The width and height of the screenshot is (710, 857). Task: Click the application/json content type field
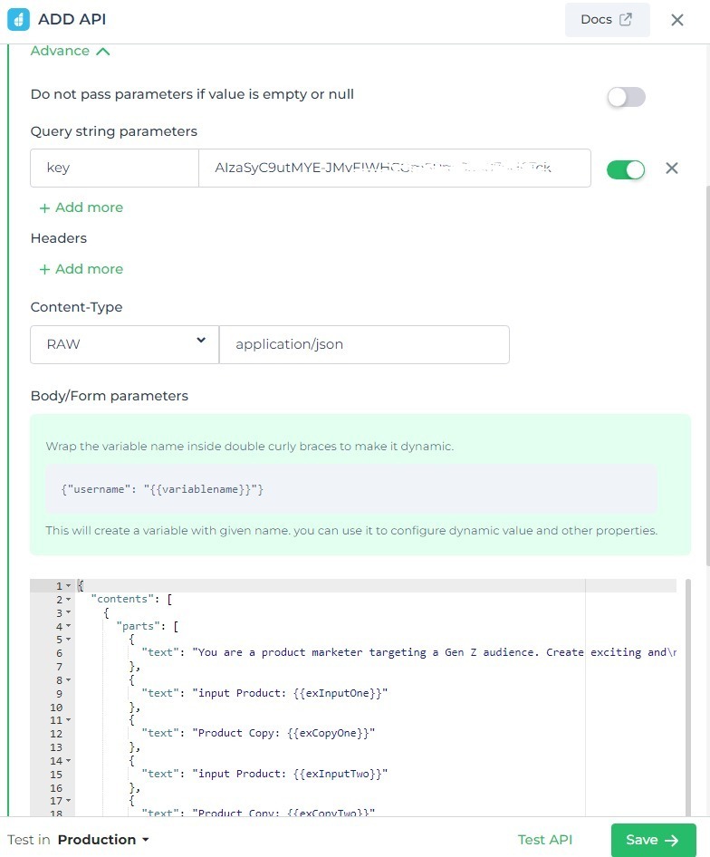click(x=364, y=344)
